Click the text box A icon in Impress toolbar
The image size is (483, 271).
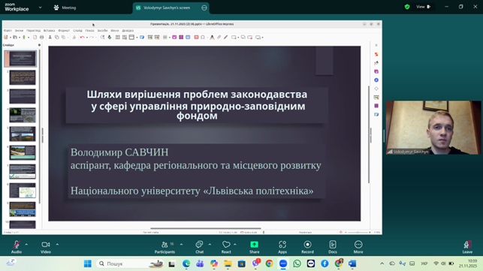[x=212, y=38]
